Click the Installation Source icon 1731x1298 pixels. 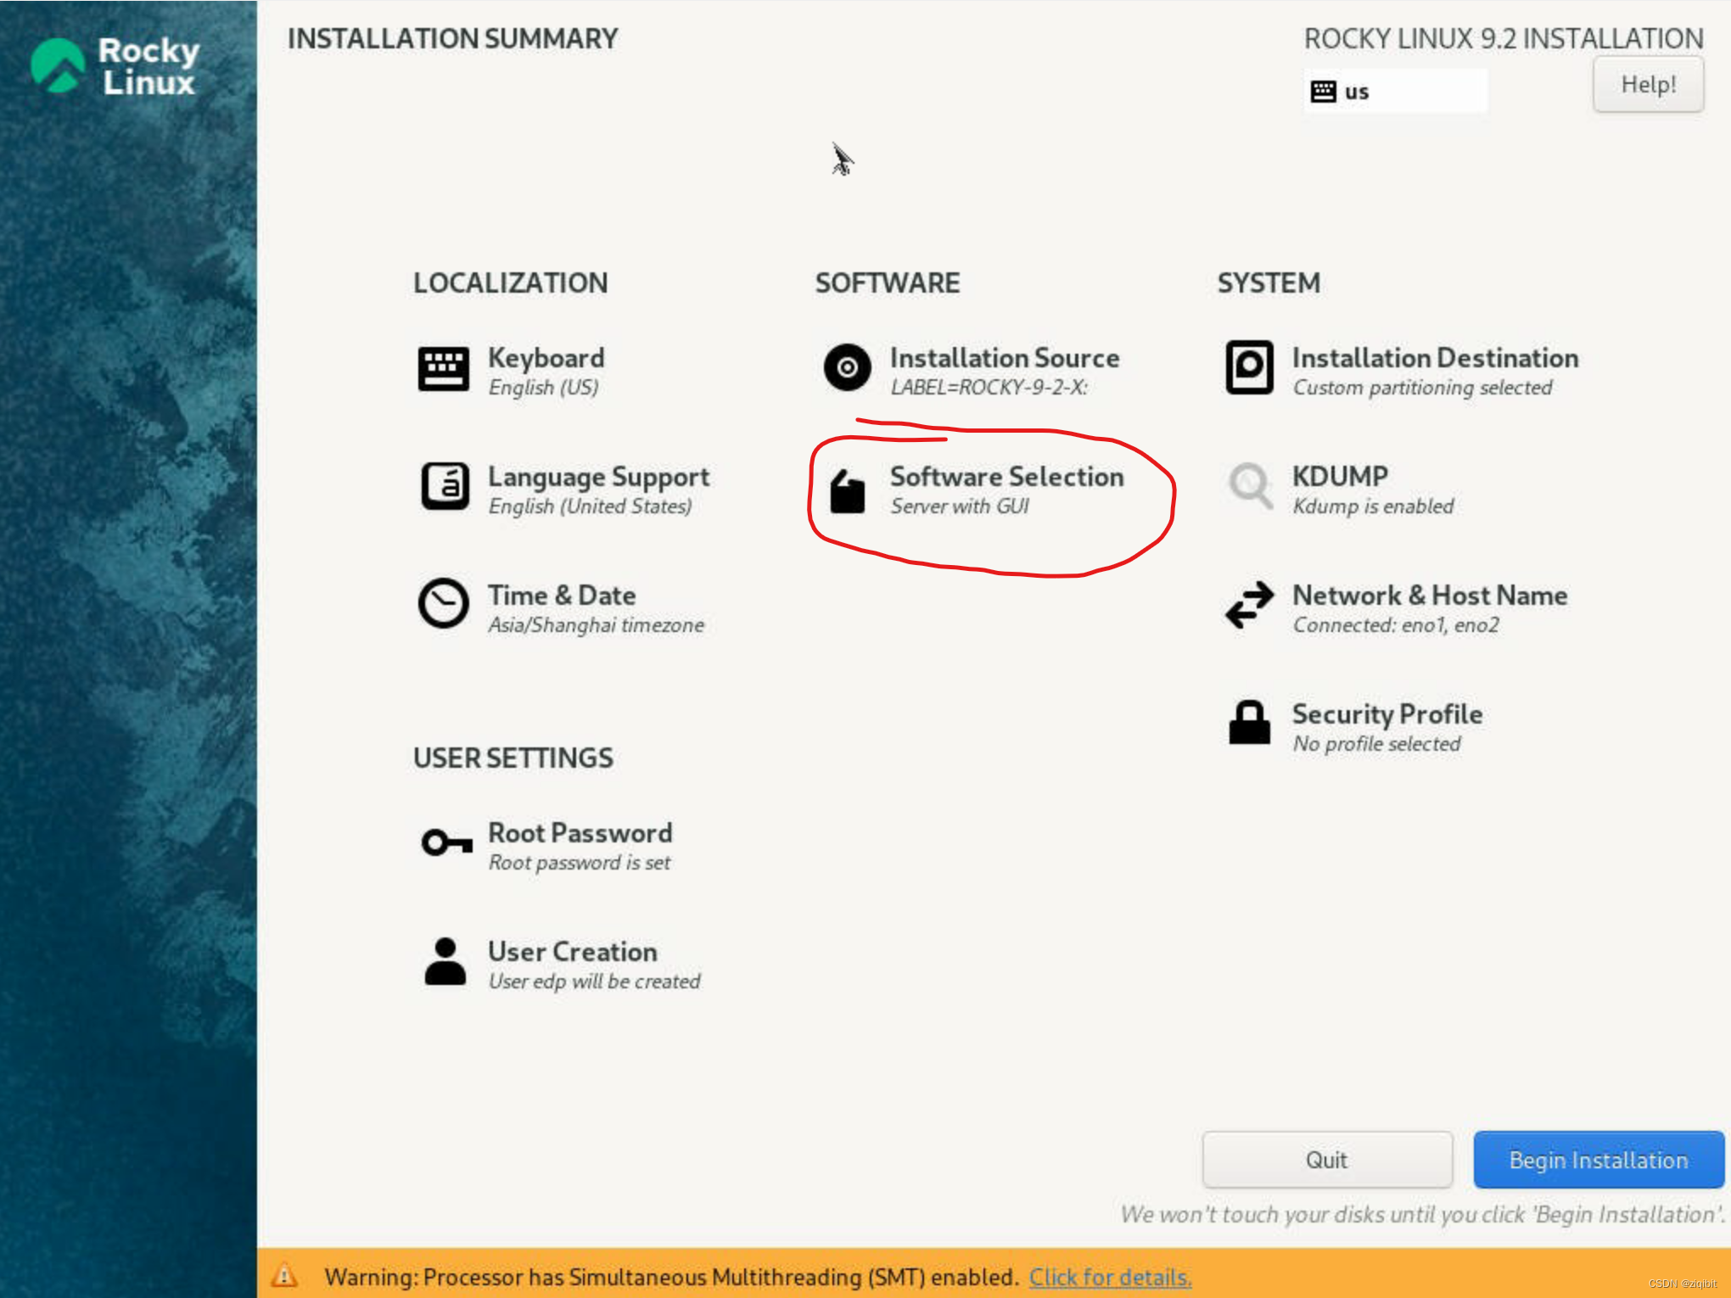point(845,368)
